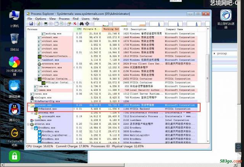The image size is (244, 167).
Task: Sort by the PID column header
Action: tap(125, 29)
